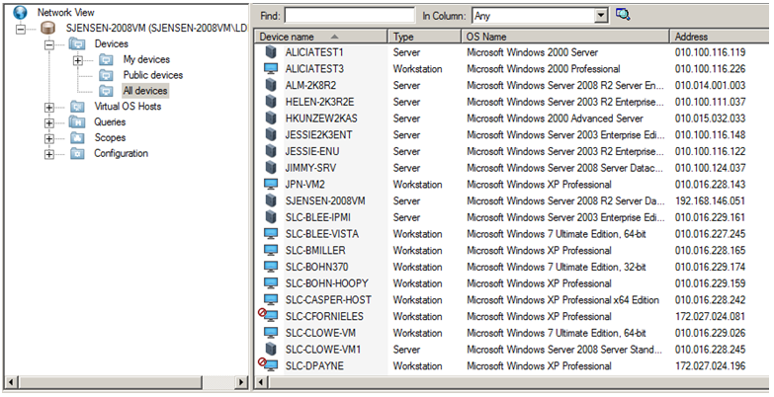
Task: Collapse the SJENSEN-2008VM root node
Action: pos(20,29)
